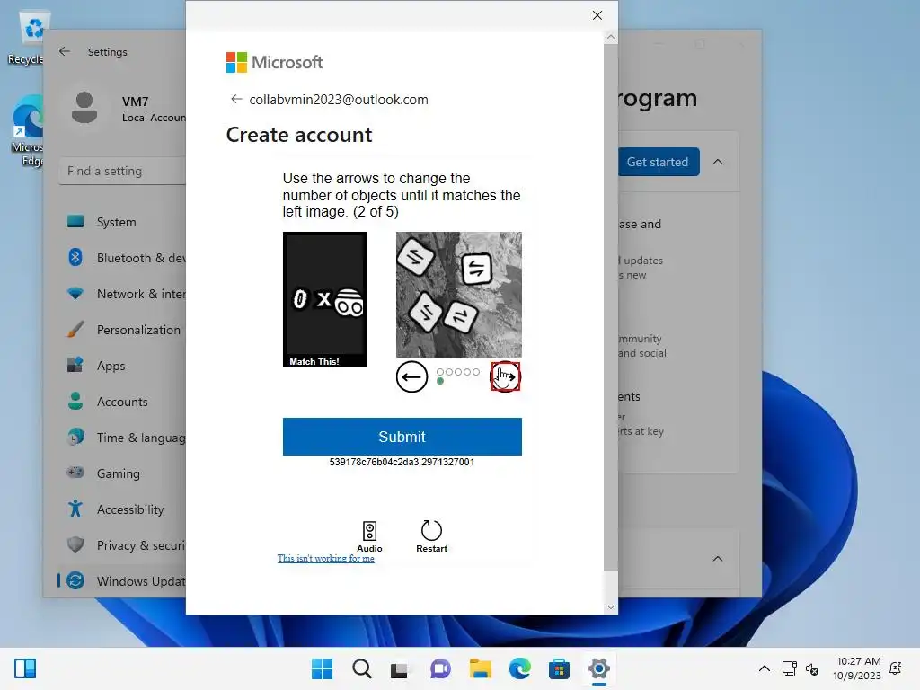Click the dialog scrollbar down arrow
Image resolution: width=920 pixels, height=690 pixels.
pos(611,607)
